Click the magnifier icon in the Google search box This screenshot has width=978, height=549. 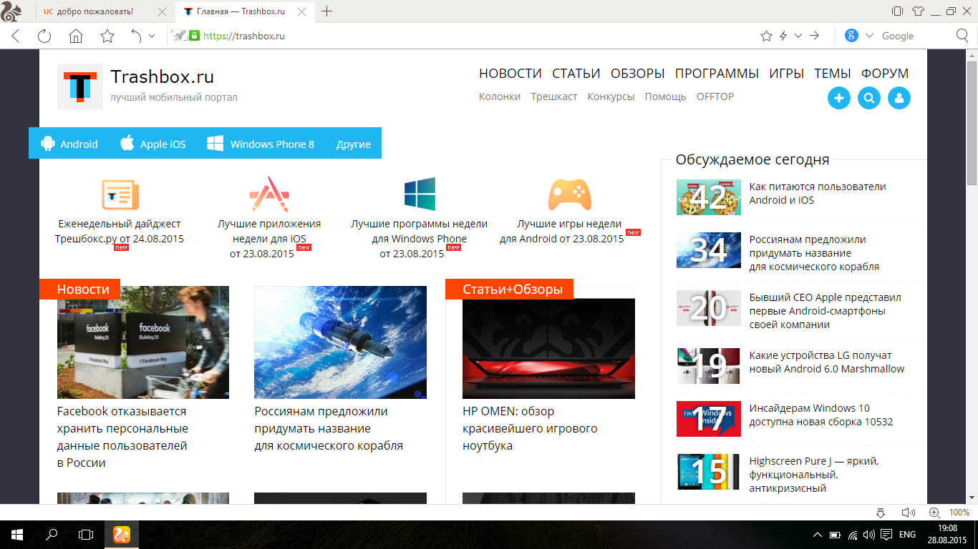pyautogui.click(x=962, y=36)
